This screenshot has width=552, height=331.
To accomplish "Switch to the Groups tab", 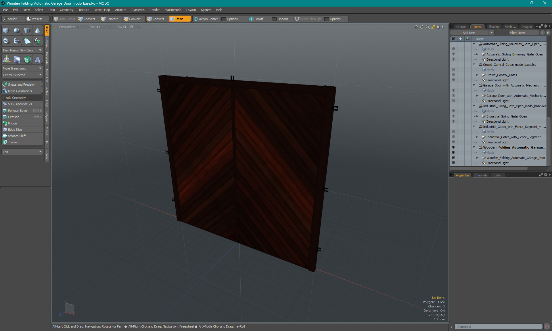I will [x=461, y=27].
